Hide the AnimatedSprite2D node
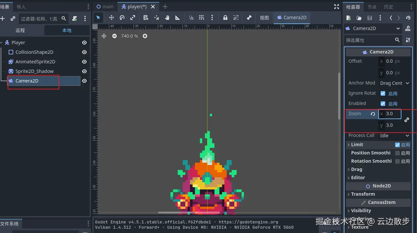The width and height of the screenshot is (417, 233). (x=84, y=62)
